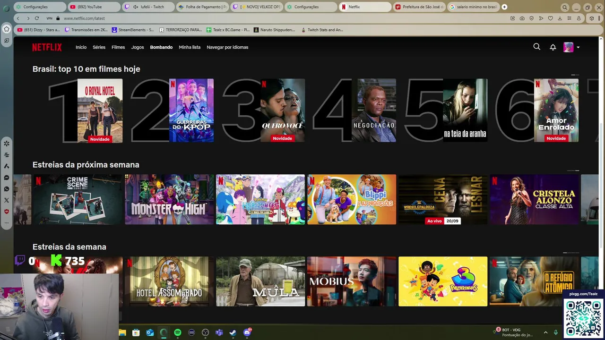Show hidden system tray icons

pos(545,332)
